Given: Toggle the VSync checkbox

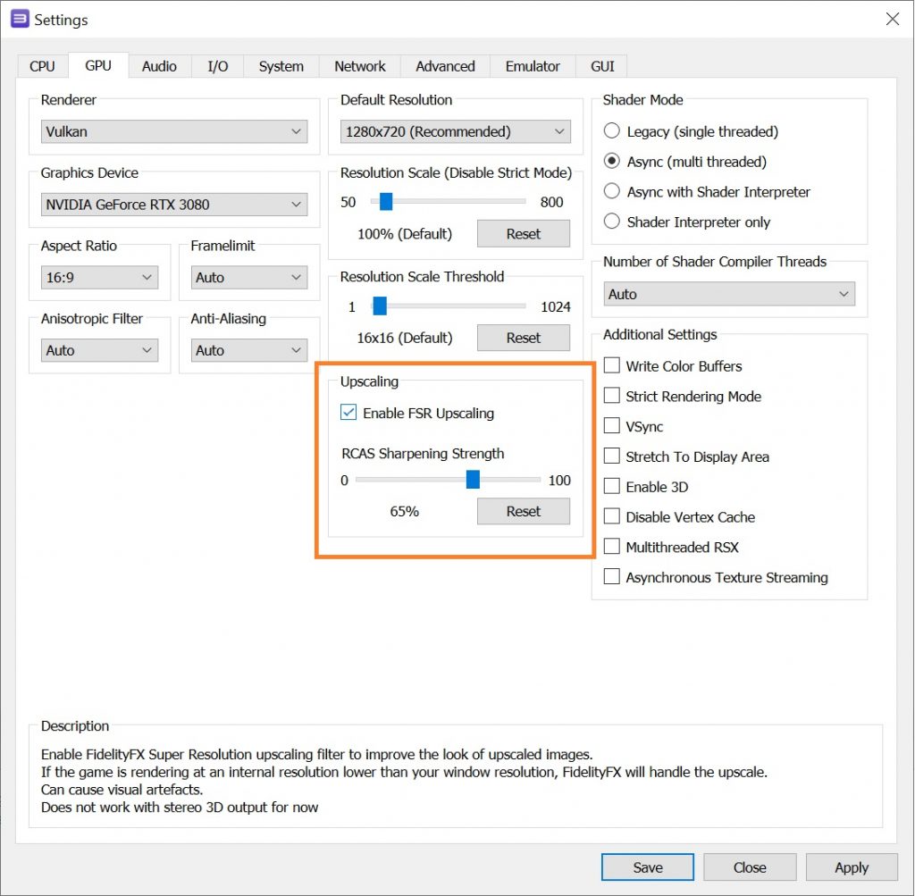Looking at the screenshot, I should pyautogui.click(x=611, y=426).
